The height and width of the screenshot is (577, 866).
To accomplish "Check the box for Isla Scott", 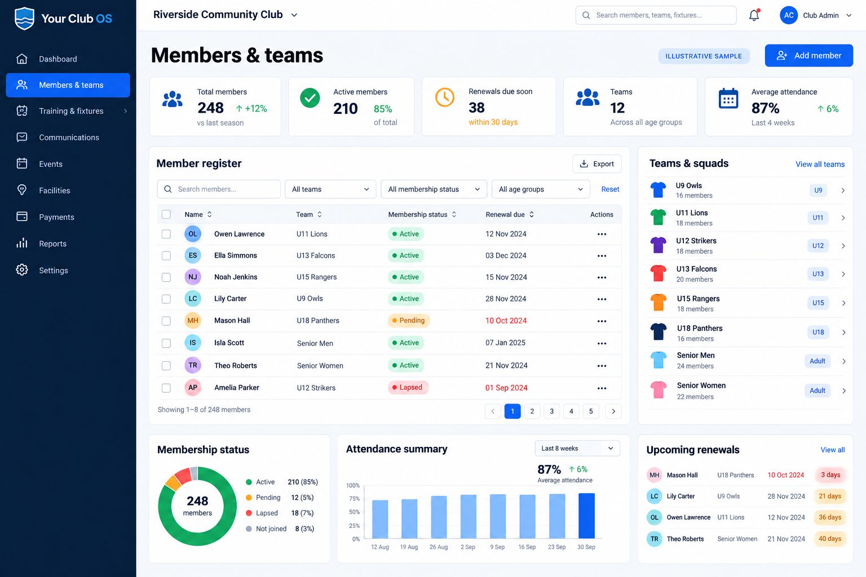I will pyautogui.click(x=166, y=343).
